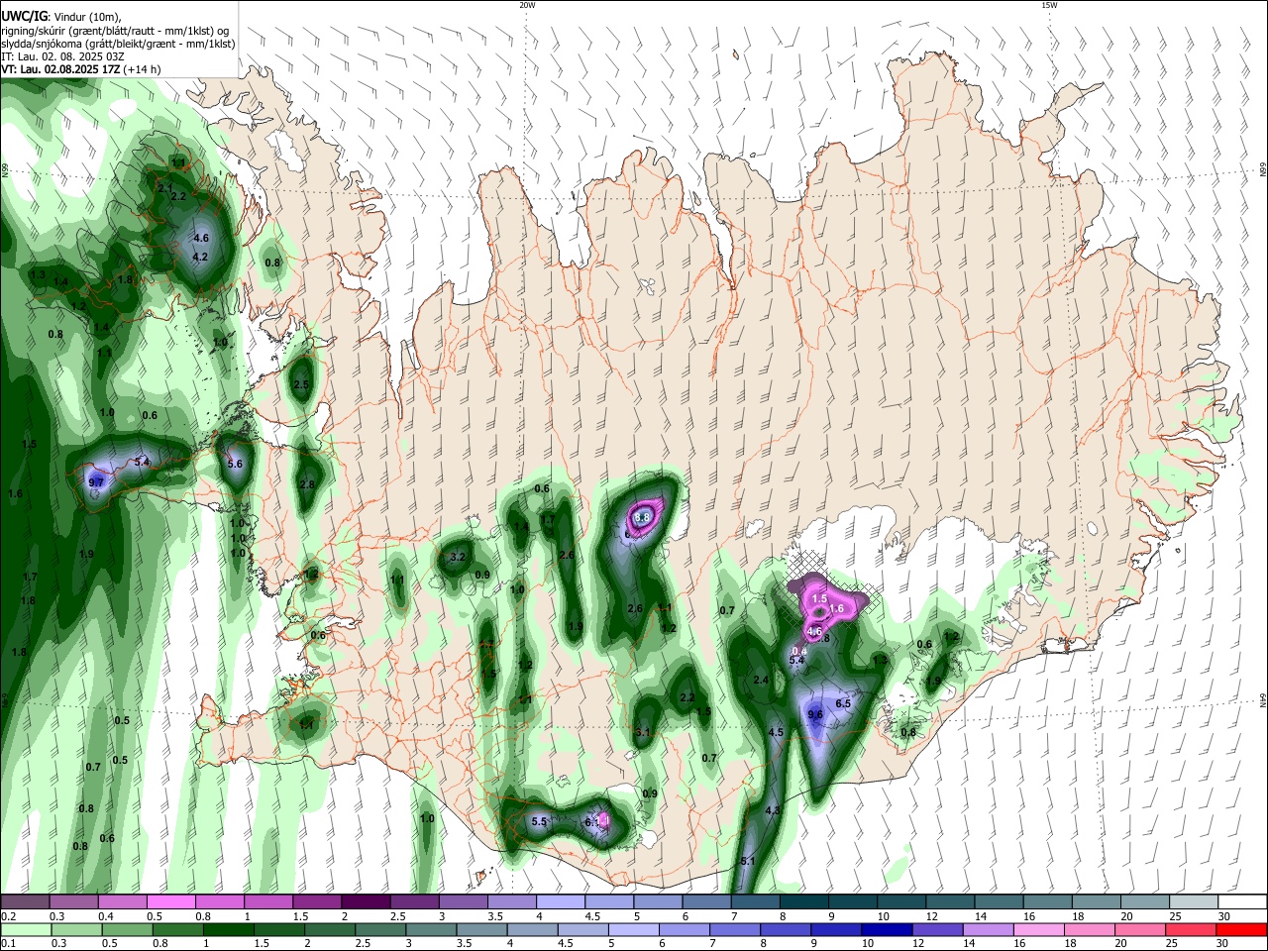Click the 9.7 precipitation value in the west
The width and height of the screenshot is (1268, 951).
coord(96,482)
